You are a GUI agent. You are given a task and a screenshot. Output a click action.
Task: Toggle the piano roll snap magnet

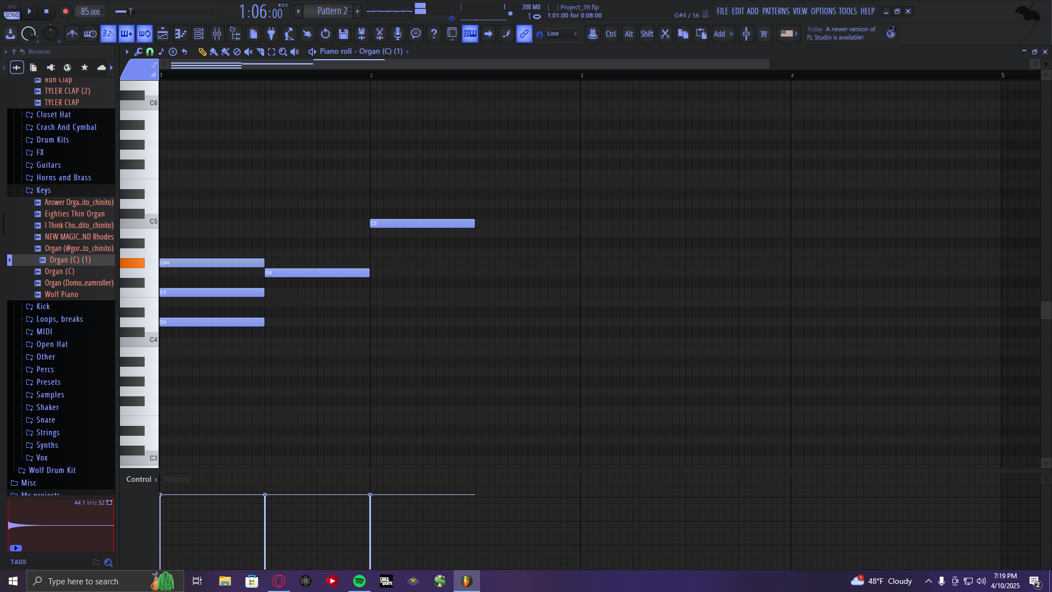point(150,52)
